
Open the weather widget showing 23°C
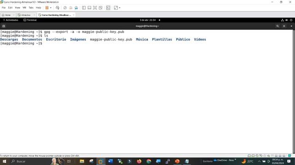248,161
